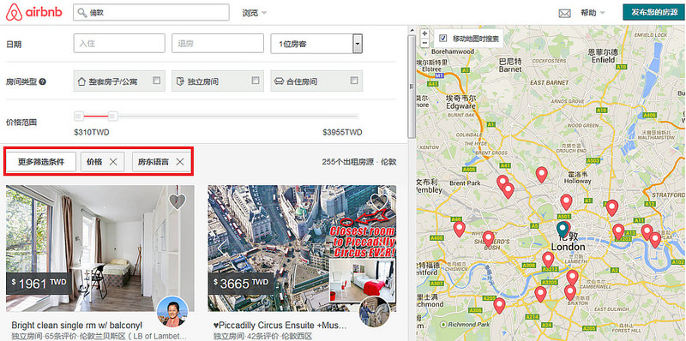Save the $1961 listing with heart icon
The image size is (686, 341).
point(178,201)
